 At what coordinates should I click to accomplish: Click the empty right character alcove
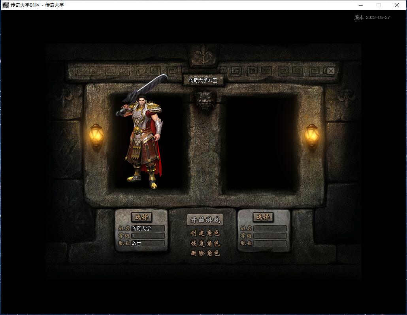click(261, 143)
